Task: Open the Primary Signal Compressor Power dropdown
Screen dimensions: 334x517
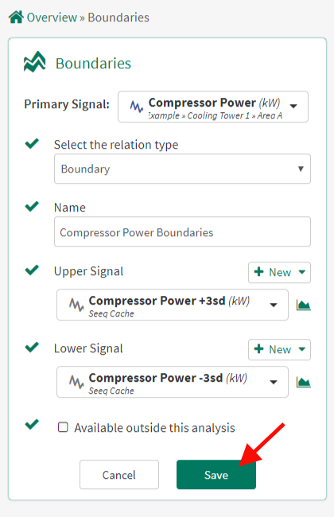Action: pos(213,107)
